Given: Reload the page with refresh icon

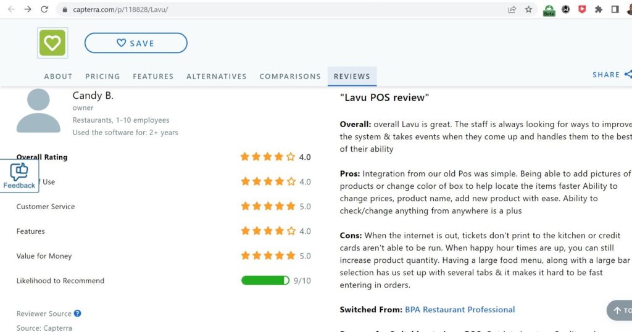Looking at the screenshot, I should coord(44,9).
